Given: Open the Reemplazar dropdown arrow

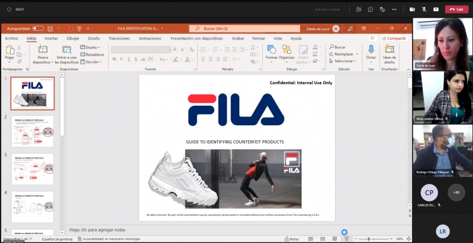Looking at the screenshot, I should coord(357,54).
